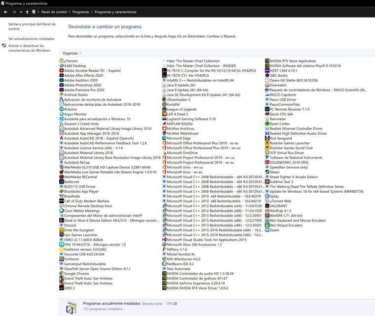Select Autodesk AutoCAD 2018 - Español entry
The width and height of the screenshot is (375, 316).
pyautogui.click(x=97, y=138)
